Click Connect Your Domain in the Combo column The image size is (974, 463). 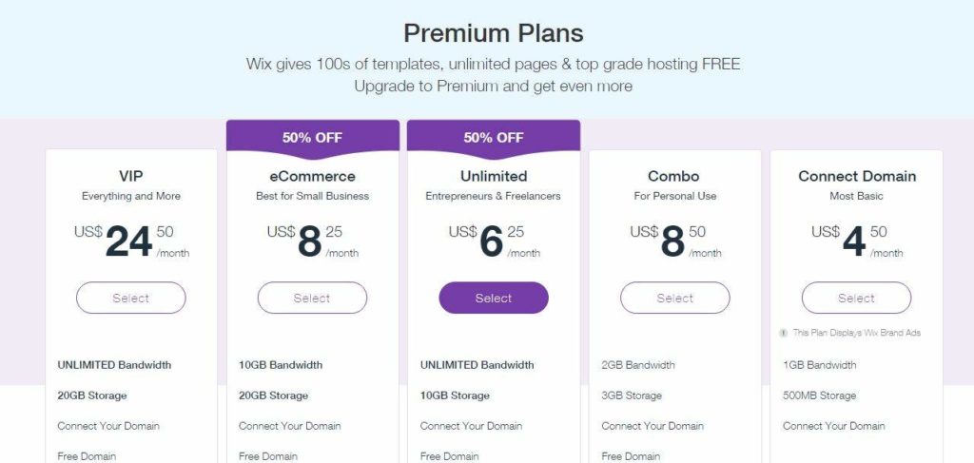[x=653, y=426]
